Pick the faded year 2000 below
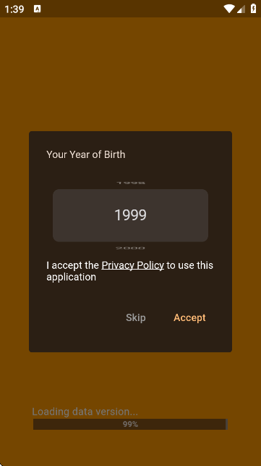The height and width of the screenshot is (466, 261). 130,248
